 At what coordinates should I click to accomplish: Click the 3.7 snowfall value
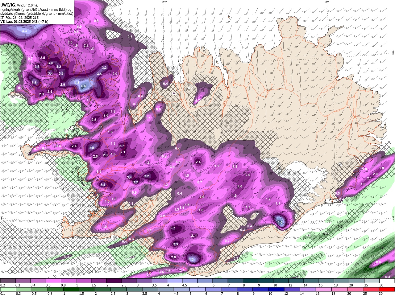[135, 182]
